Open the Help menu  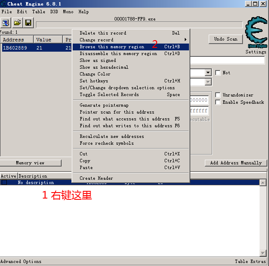[x=83, y=12]
